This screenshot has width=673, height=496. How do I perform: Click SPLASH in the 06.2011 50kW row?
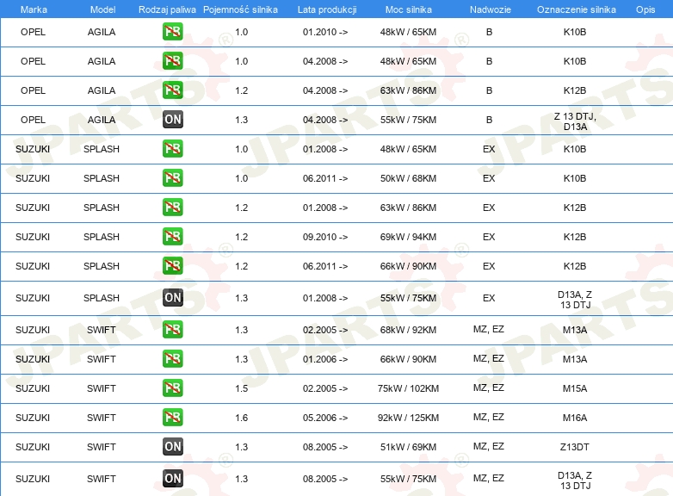102,178
